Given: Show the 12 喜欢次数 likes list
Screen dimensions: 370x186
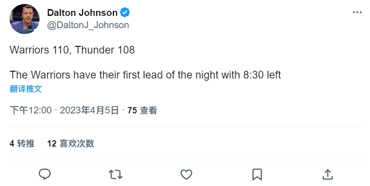Looking at the screenshot, I should tap(70, 143).
